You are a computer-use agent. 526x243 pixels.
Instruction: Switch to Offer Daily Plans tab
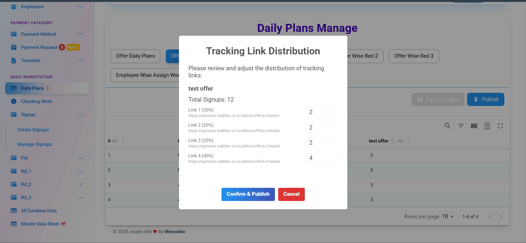(x=135, y=56)
